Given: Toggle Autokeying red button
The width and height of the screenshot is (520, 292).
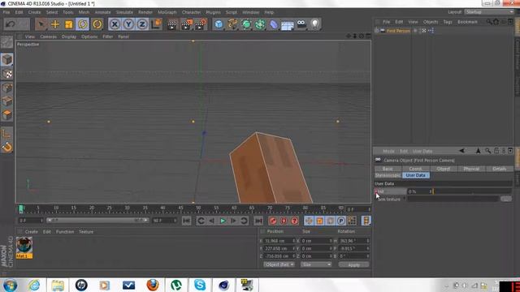Looking at the screenshot, I should coord(284,221).
